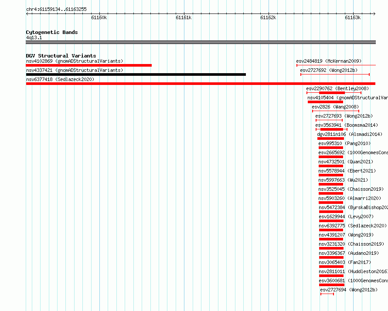This screenshot has height=311, width=388.
Task: Select nsv4105404 gnomAD variant label
Action: coord(347,98)
